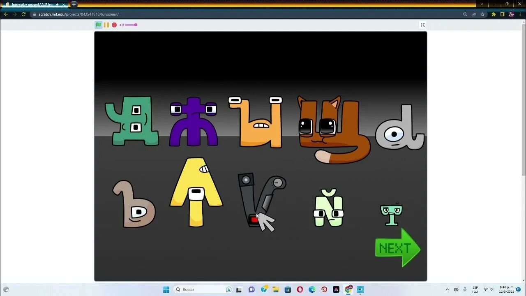This screenshot has height=296, width=526.
Task: Click the gray one-eyed d-shaped character
Action: 400,128
